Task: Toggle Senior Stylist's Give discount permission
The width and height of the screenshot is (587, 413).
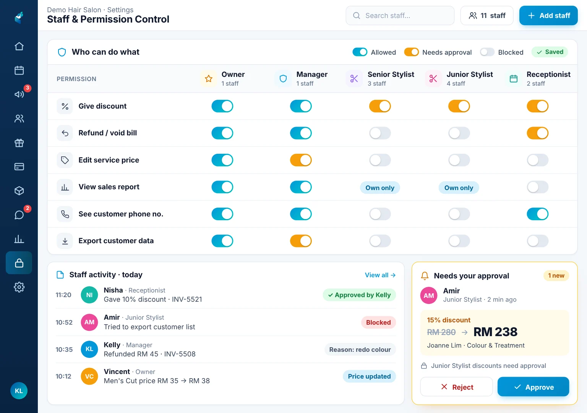Action: pyautogui.click(x=380, y=106)
